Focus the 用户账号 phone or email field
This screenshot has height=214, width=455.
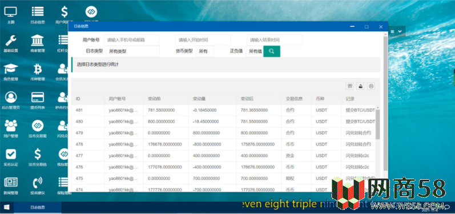(131, 40)
